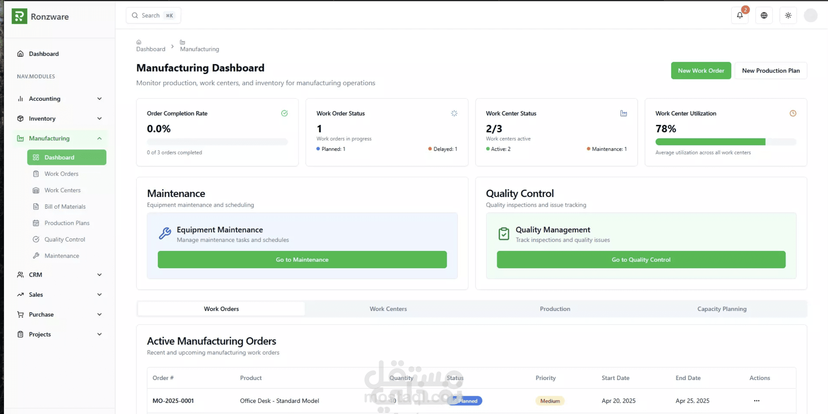This screenshot has width=828, height=414.
Task: Switch to the Capacity Planning tab
Action: pyautogui.click(x=722, y=309)
